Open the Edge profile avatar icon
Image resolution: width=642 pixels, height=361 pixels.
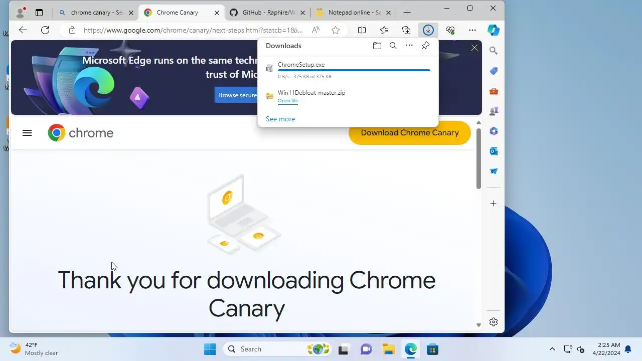(x=21, y=13)
